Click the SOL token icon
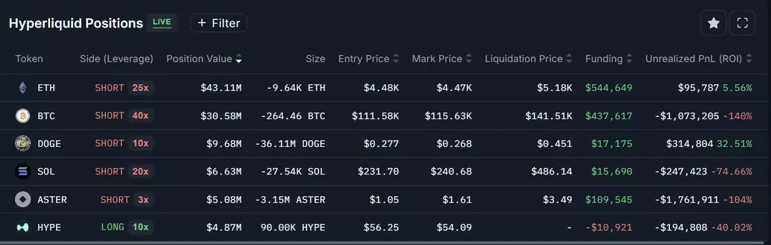Viewport: 771px width, 245px height. pos(23,171)
